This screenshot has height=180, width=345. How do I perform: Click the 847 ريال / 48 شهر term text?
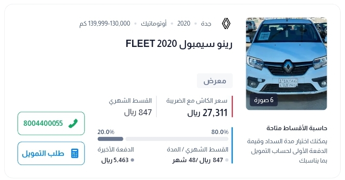pyautogui.click(x=198, y=160)
